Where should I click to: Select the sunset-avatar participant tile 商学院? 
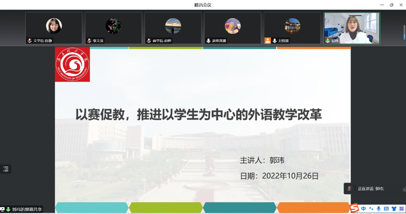click(x=173, y=28)
